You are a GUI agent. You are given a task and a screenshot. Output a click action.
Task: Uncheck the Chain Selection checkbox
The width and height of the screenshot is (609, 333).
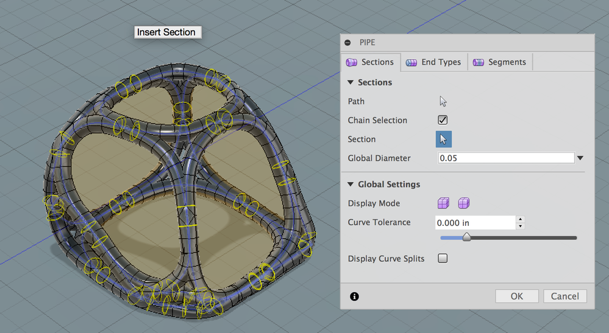[443, 121]
